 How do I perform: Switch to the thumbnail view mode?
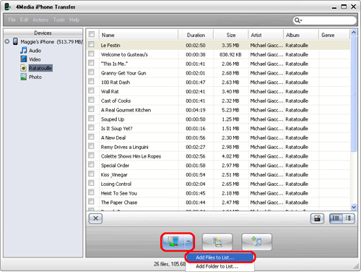pyautogui.click(x=348, y=218)
